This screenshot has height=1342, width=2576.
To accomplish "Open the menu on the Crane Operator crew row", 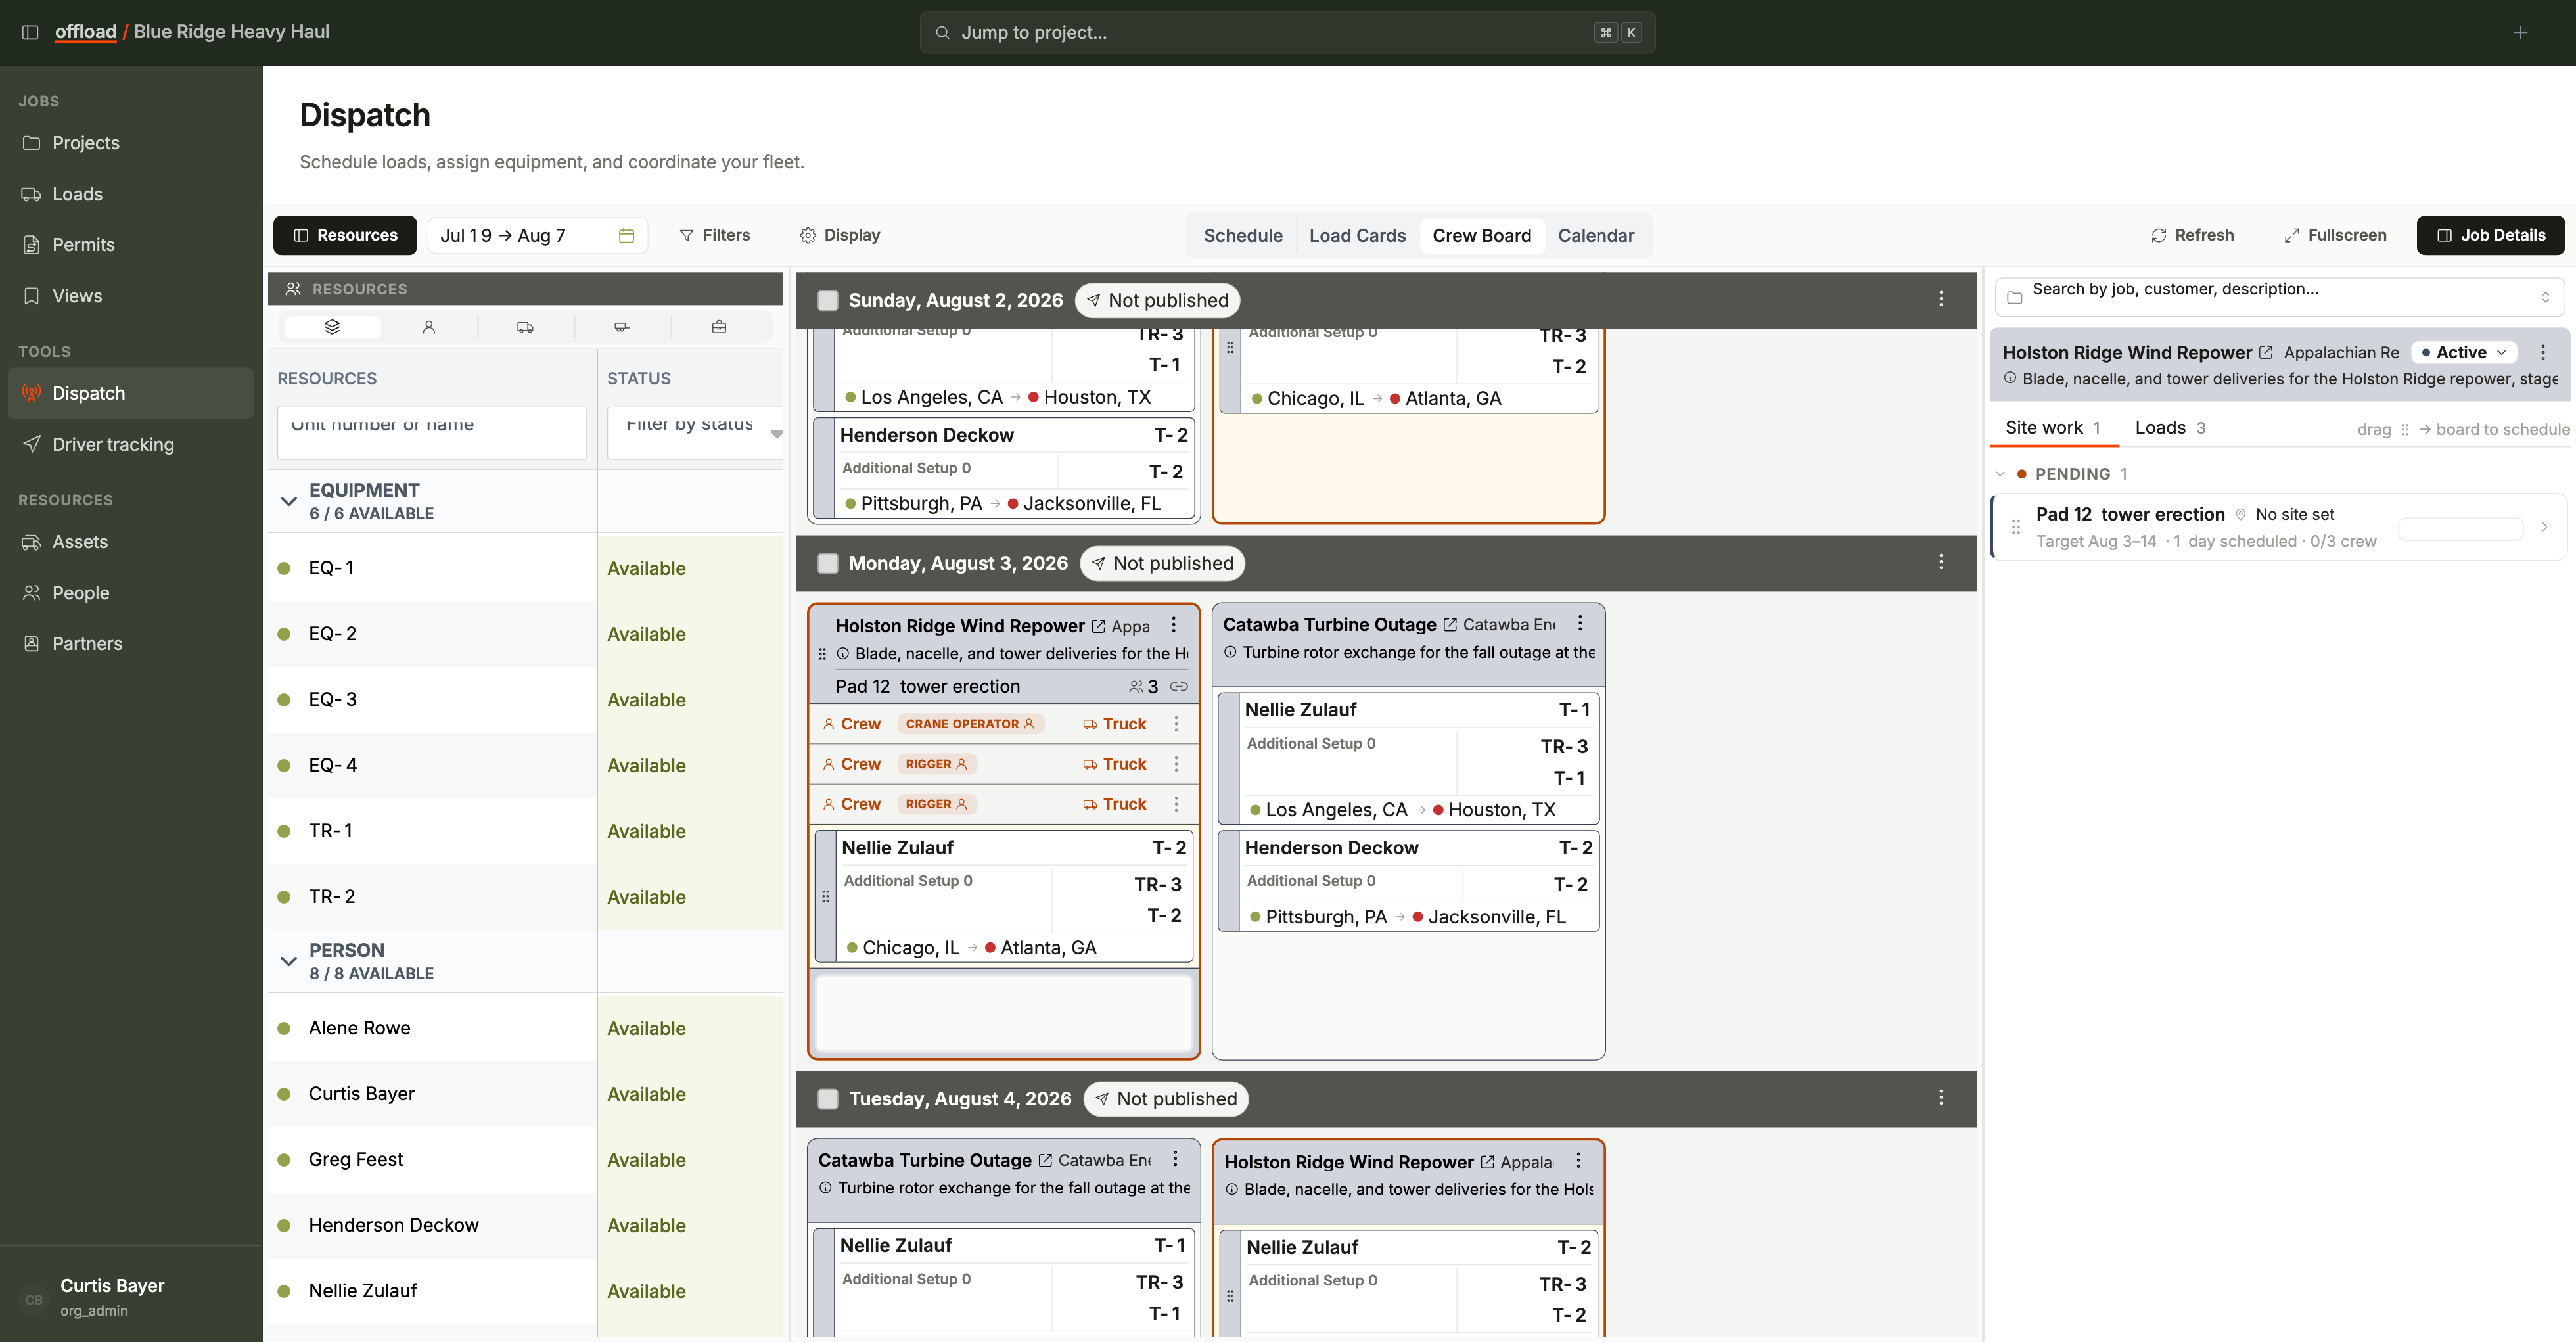I will point(1176,723).
